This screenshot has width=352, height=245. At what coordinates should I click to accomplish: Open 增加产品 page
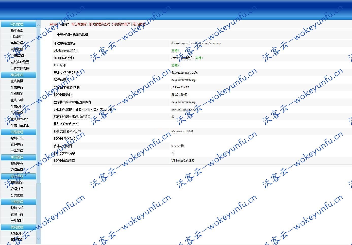17,138
